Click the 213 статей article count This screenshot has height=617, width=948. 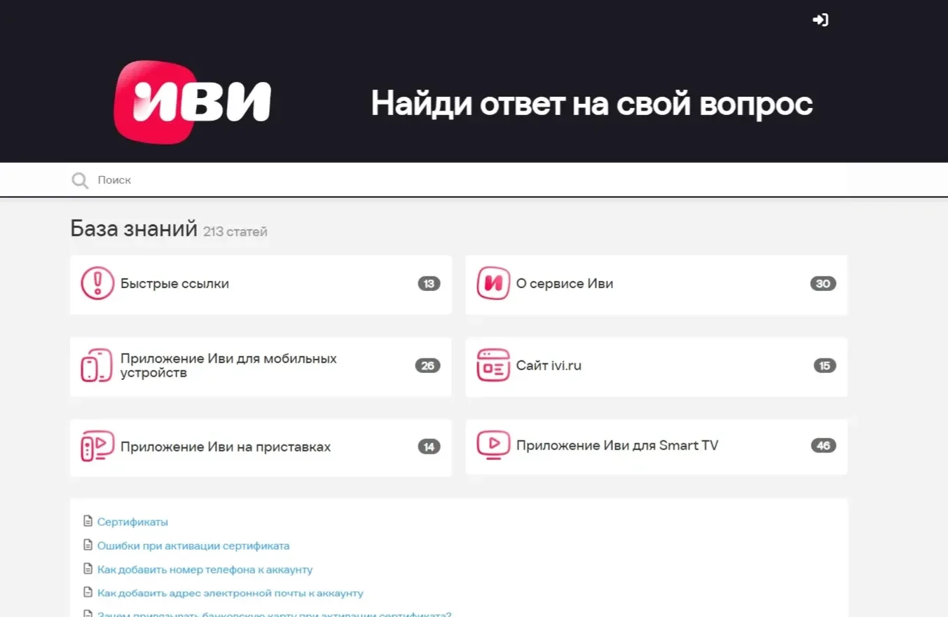[235, 231]
